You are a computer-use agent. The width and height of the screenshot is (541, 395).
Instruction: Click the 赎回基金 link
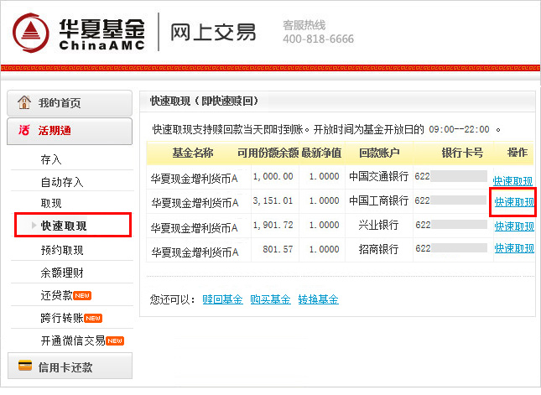tap(222, 299)
